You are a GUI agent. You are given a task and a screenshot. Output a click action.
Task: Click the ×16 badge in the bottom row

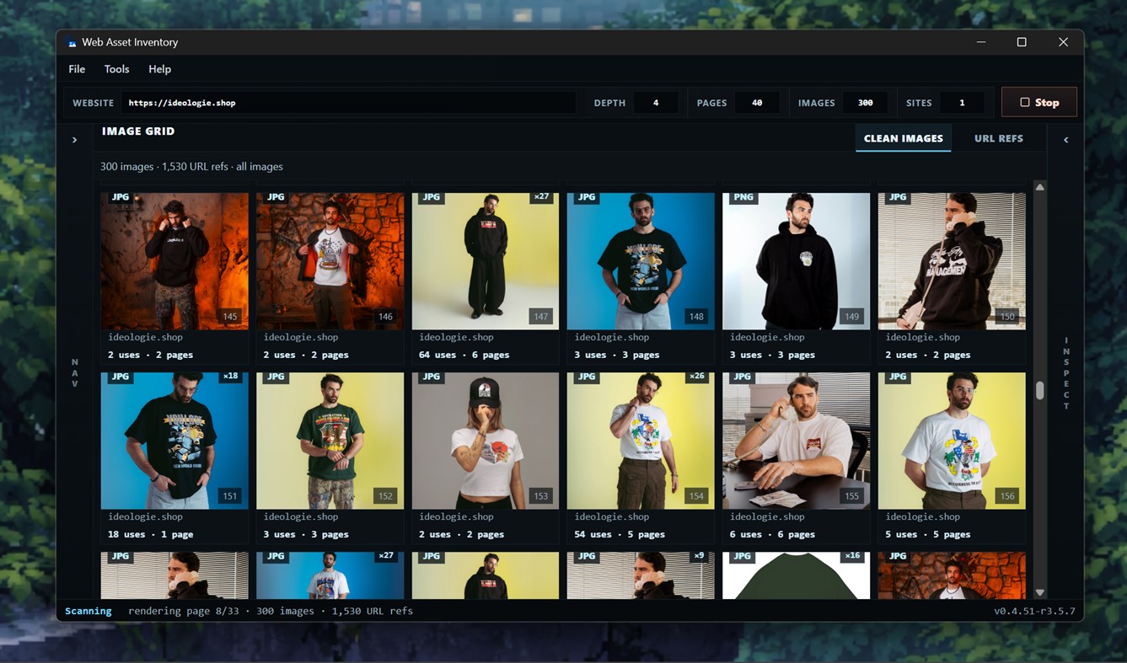(851, 556)
